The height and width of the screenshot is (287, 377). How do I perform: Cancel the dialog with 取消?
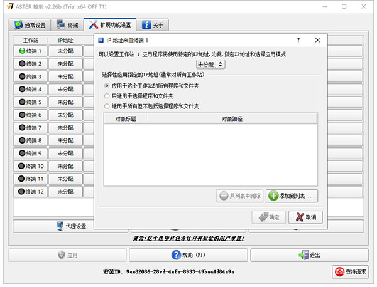[305, 217]
